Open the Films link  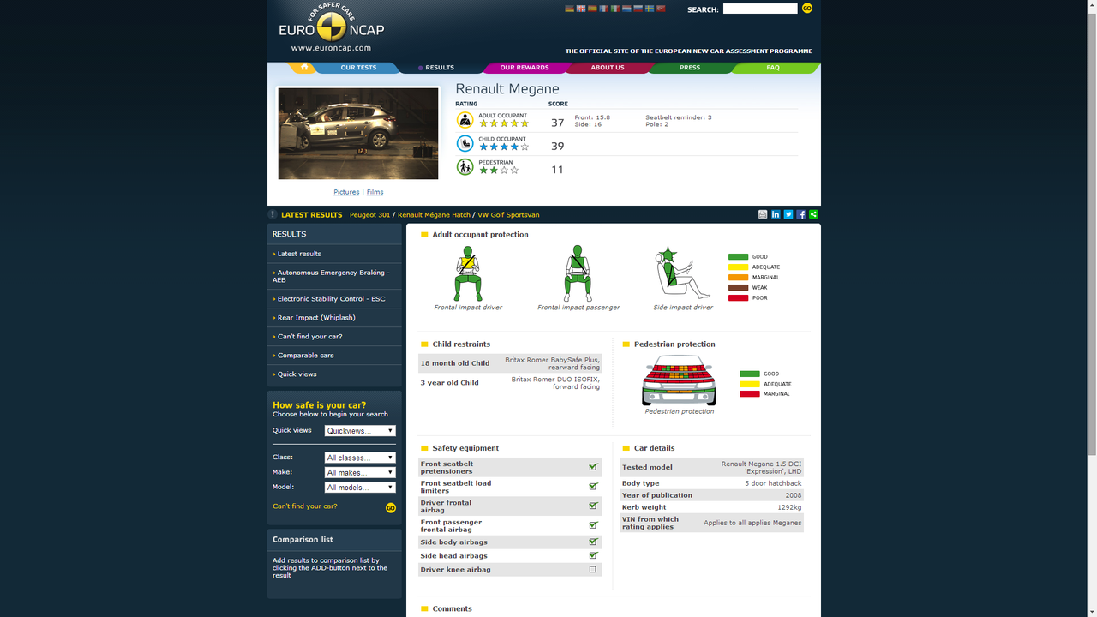click(375, 192)
